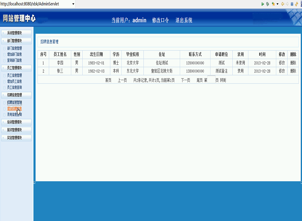The height and width of the screenshot is (221, 302).
Task: Go to 首页 in pagination
Action: 108,80
